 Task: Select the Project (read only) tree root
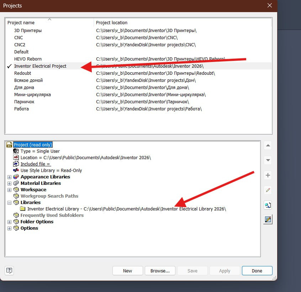(33, 145)
